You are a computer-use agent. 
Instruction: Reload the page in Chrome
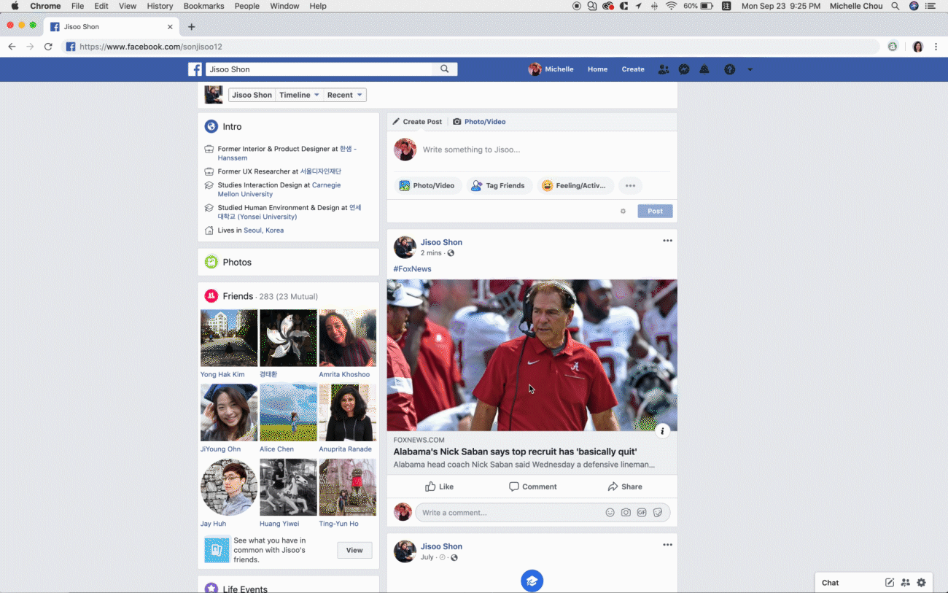[48, 47]
